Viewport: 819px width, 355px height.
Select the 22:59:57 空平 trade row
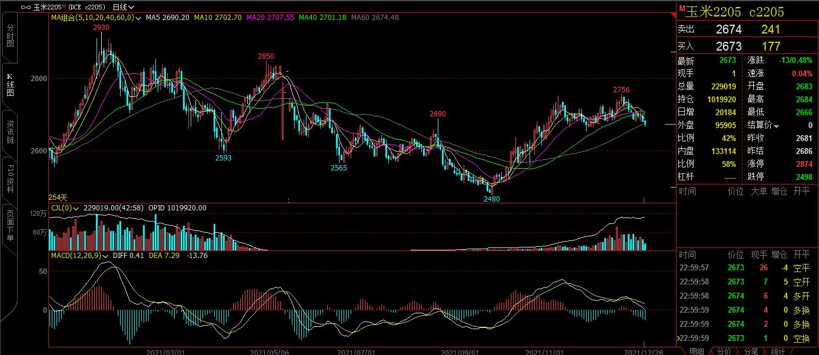(x=747, y=268)
